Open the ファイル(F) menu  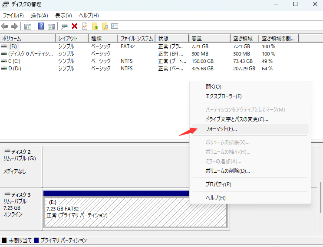click(x=13, y=16)
